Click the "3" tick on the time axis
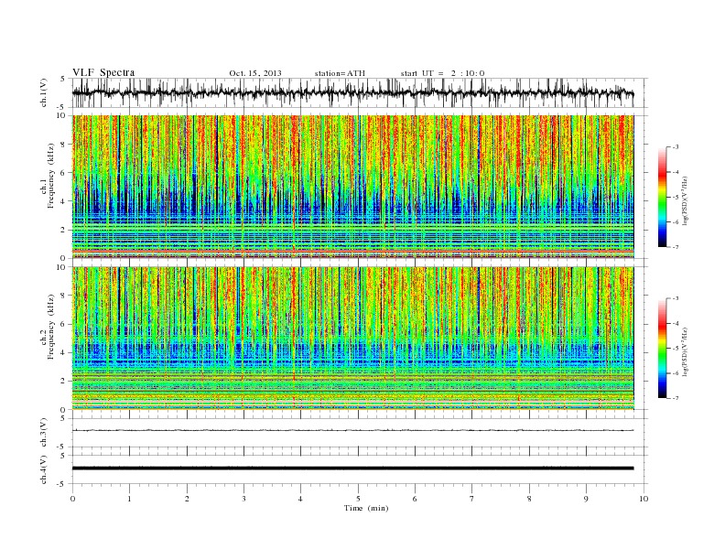This screenshot has width=725, height=560. click(243, 499)
